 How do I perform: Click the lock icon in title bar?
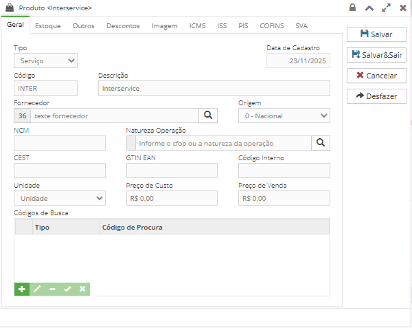pos(352,8)
